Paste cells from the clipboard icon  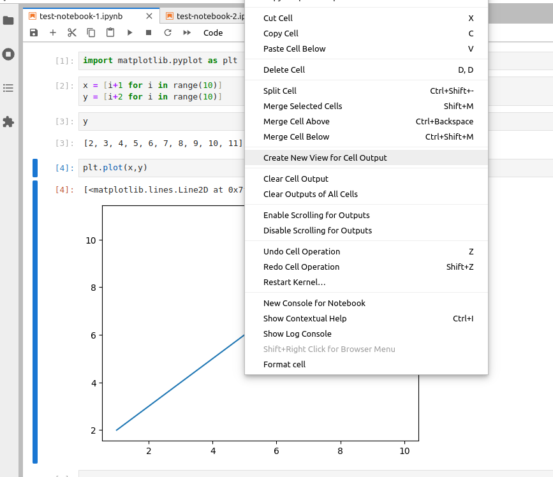pos(110,33)
